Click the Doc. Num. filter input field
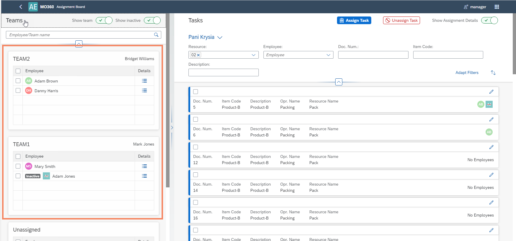516x241 pixels. (x=373, y=55)
